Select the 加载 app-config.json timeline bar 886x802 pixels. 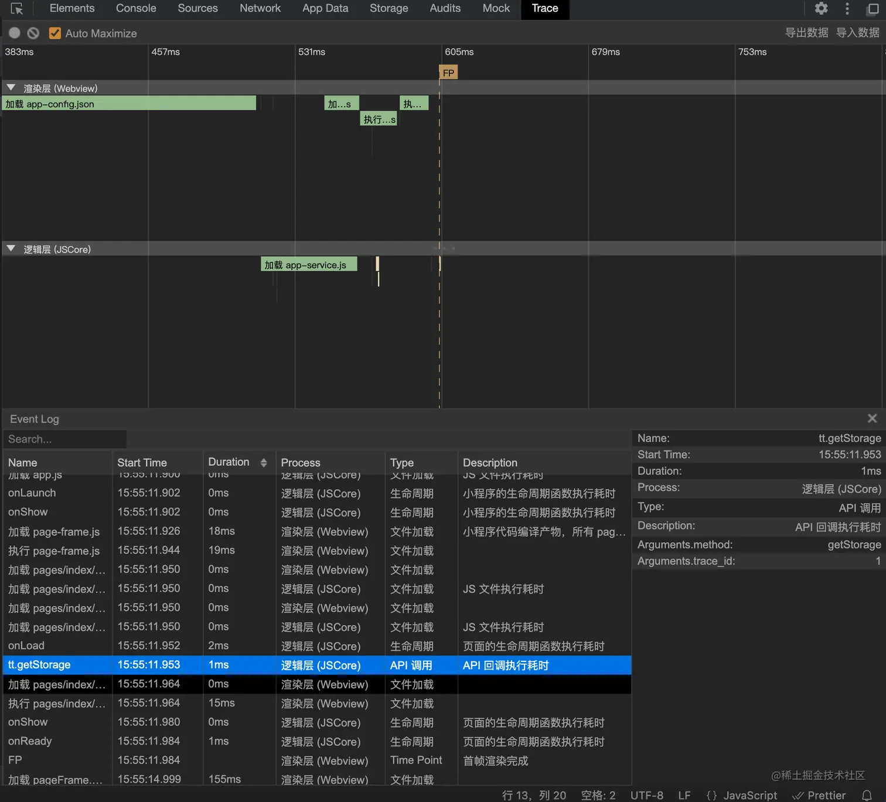pos(129,104)
